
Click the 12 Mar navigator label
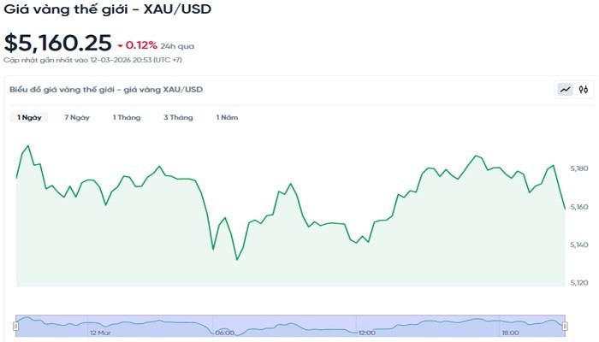(x=100, y=333)
